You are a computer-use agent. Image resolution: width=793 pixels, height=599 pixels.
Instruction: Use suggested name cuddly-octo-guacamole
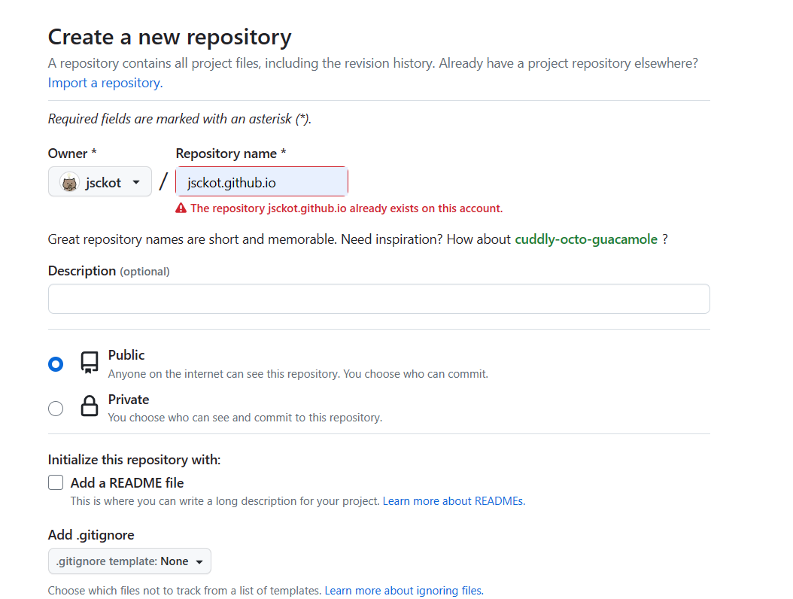coord(586,239)
